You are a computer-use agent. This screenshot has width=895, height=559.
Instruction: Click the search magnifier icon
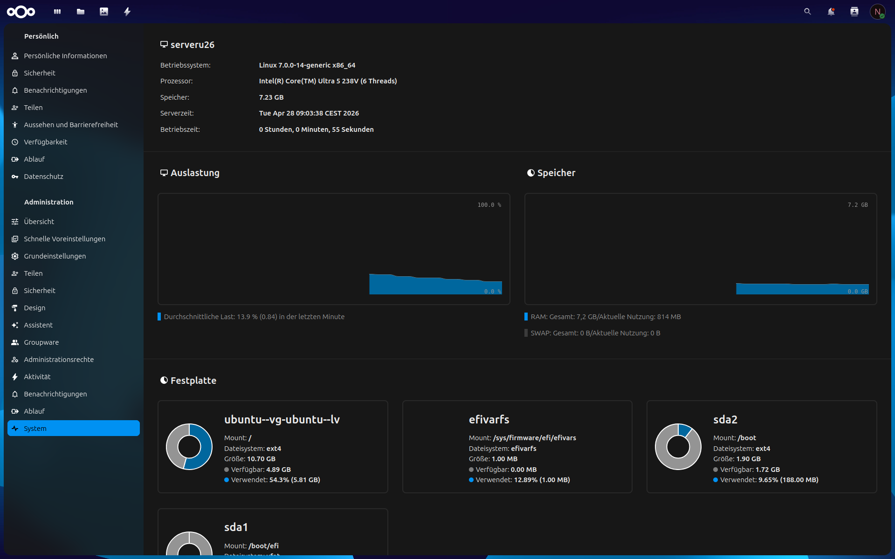click(x=807, y=12)
